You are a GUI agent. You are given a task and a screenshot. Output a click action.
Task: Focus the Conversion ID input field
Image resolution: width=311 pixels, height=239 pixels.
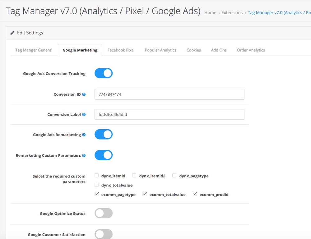(169, 94)
